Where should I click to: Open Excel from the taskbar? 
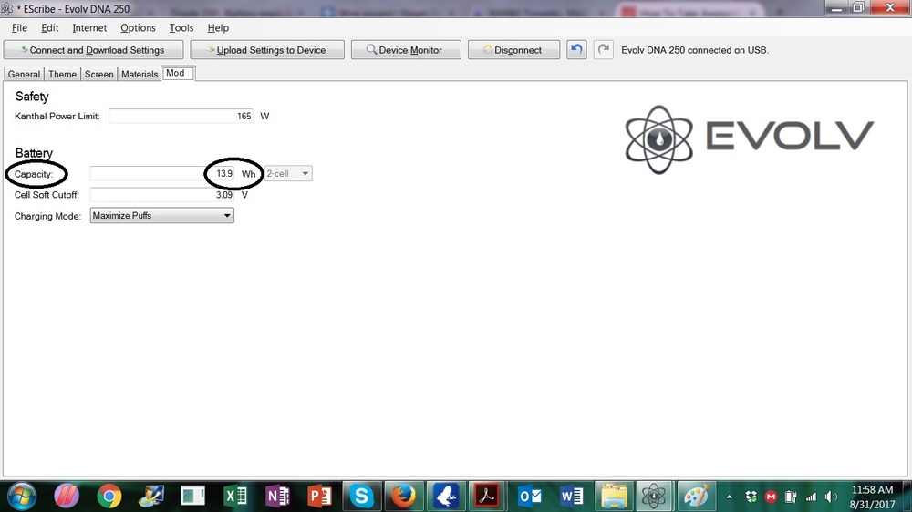[235, 497]
